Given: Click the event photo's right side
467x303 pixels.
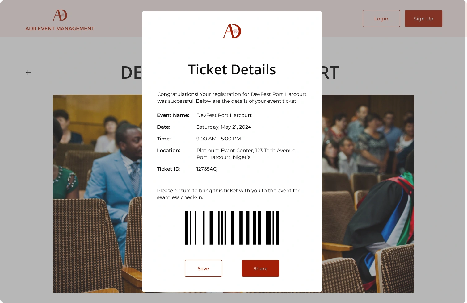Looking at the screenshot, I should click(368, 194).
